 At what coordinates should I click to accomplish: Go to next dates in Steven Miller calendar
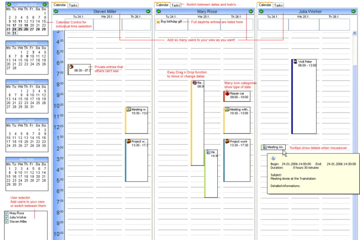(148, 11)
